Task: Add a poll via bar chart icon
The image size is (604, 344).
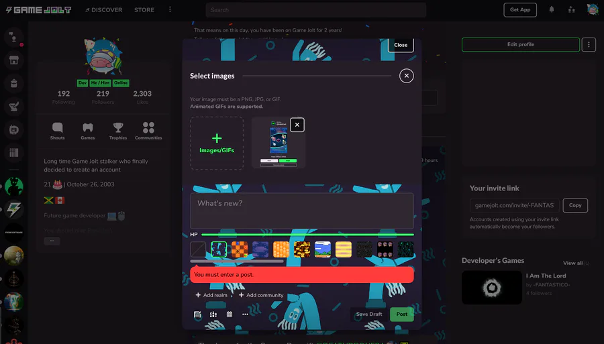Action: (213, 314)
